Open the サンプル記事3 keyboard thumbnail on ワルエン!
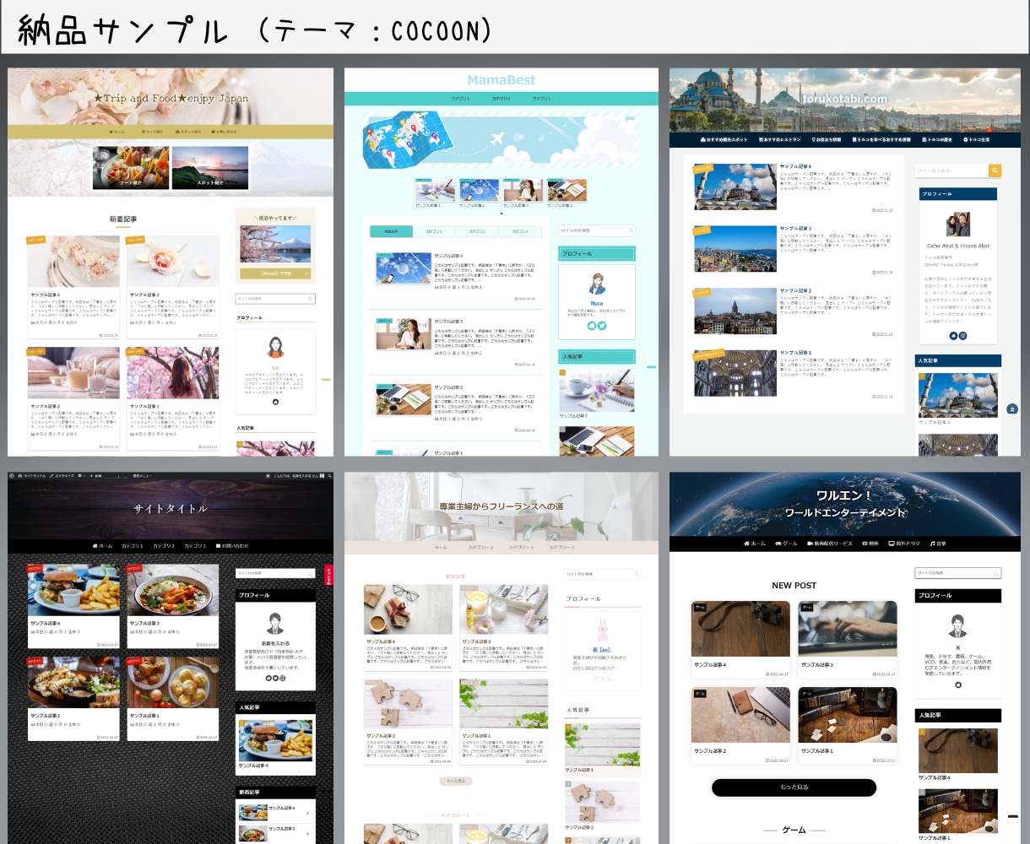Screen dimensions: 1030x844 848,629
